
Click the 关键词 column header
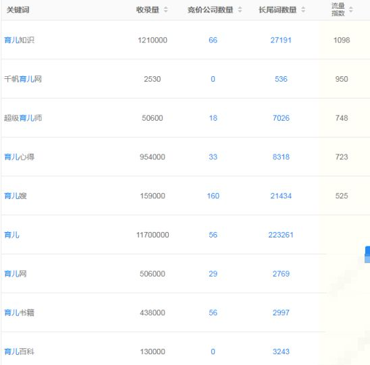[x=18, y=9]
